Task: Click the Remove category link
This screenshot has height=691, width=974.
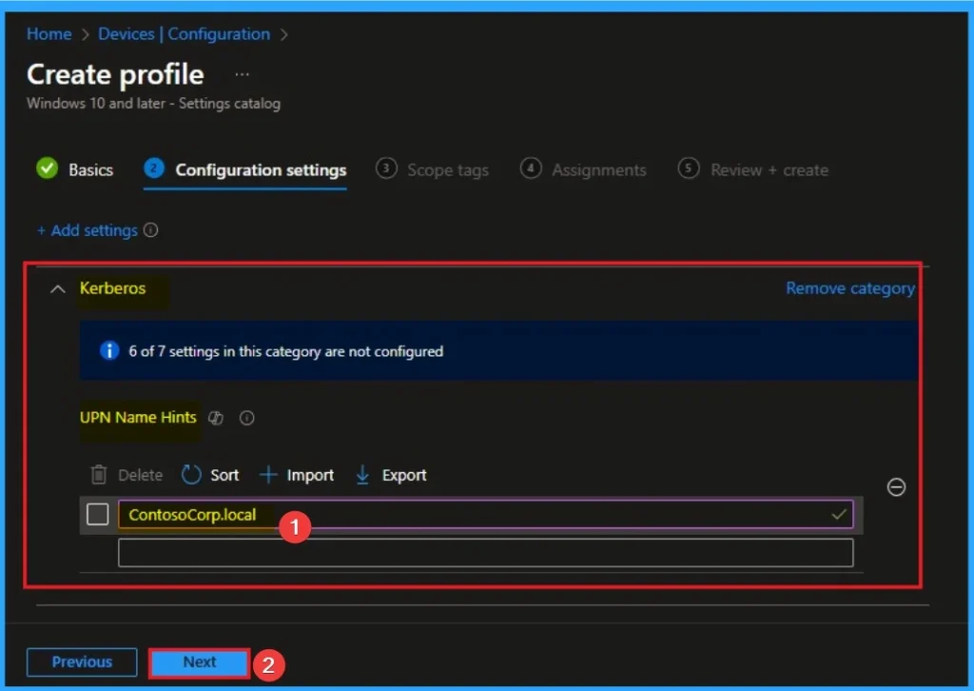Action: (849, 288)
